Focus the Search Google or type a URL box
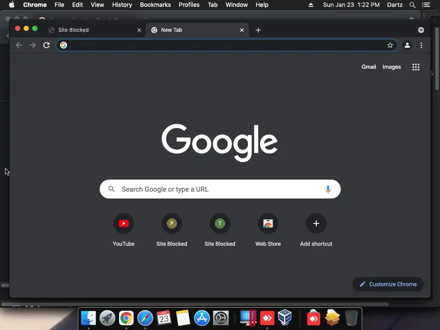 point(220,189)
